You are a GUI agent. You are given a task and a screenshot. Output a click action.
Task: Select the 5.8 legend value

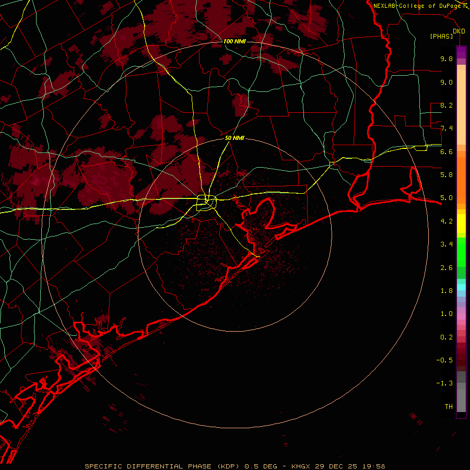(446, 175)
